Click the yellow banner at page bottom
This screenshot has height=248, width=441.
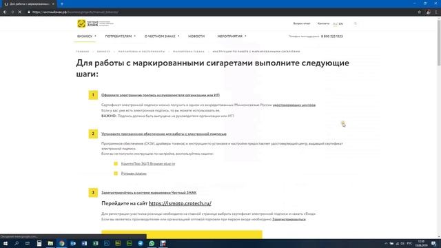[x=182, y=234]
